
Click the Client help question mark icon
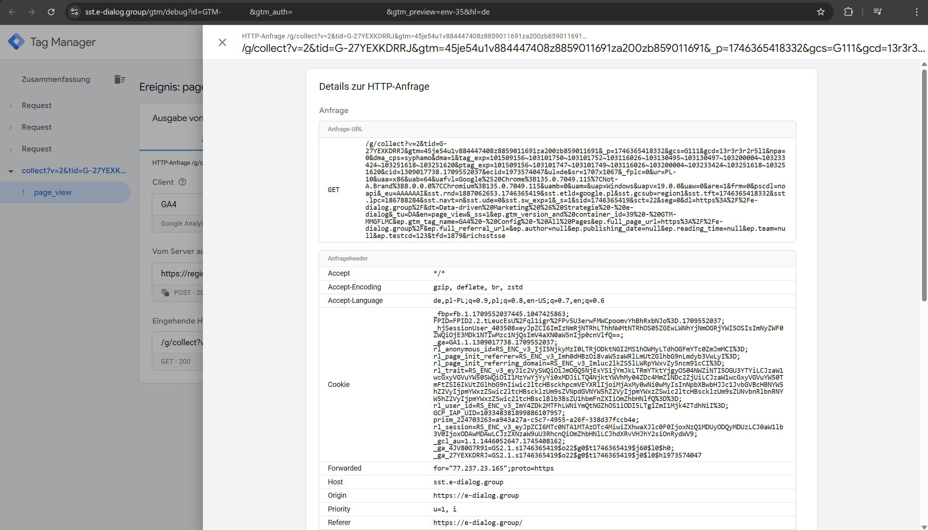182,182
